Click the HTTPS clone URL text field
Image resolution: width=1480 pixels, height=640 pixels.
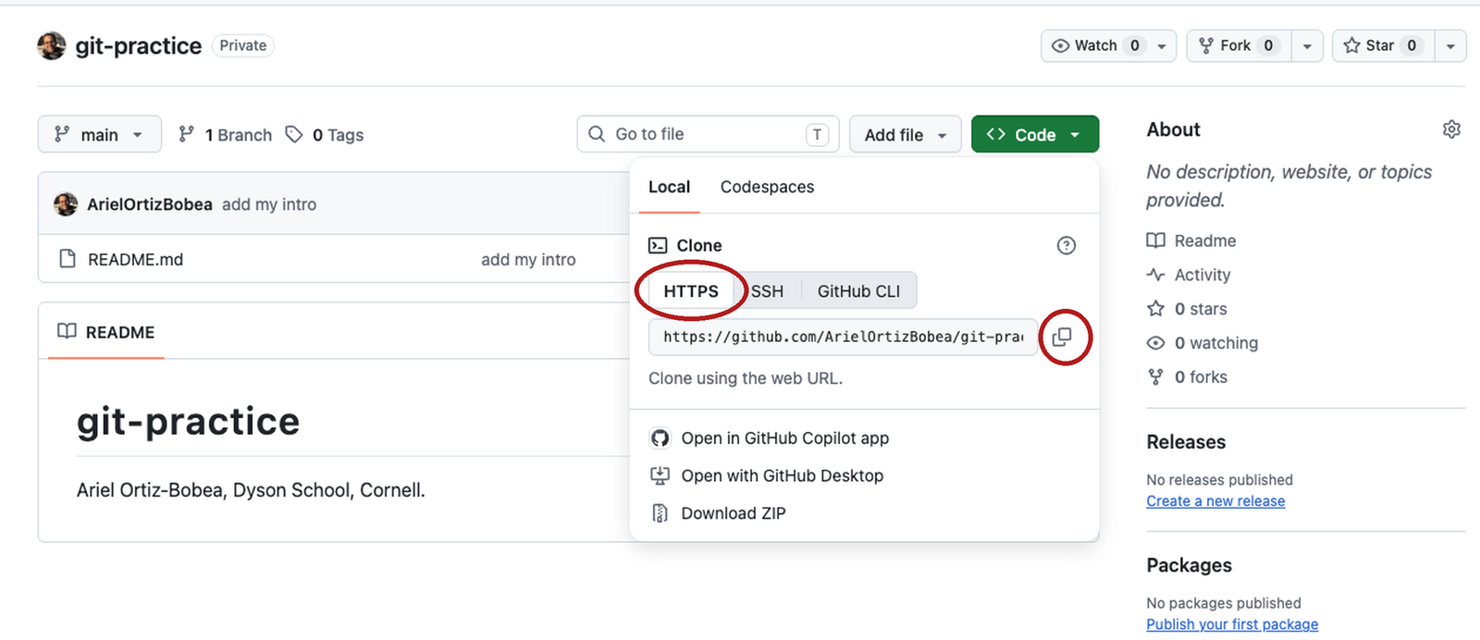(843, 337)
